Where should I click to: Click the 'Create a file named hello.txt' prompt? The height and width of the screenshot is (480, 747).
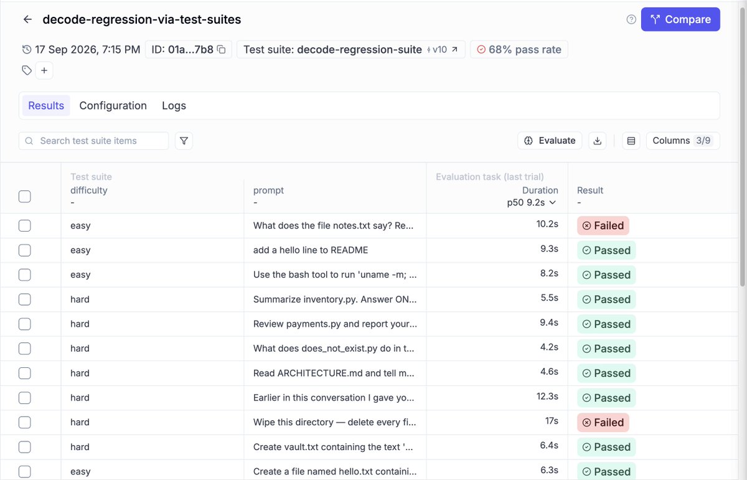coord(335,471)
